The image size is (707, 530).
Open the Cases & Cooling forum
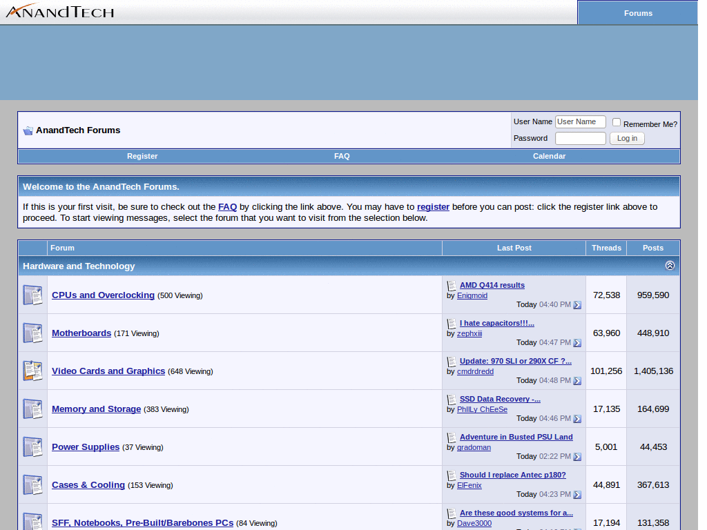tap(88, 485)
